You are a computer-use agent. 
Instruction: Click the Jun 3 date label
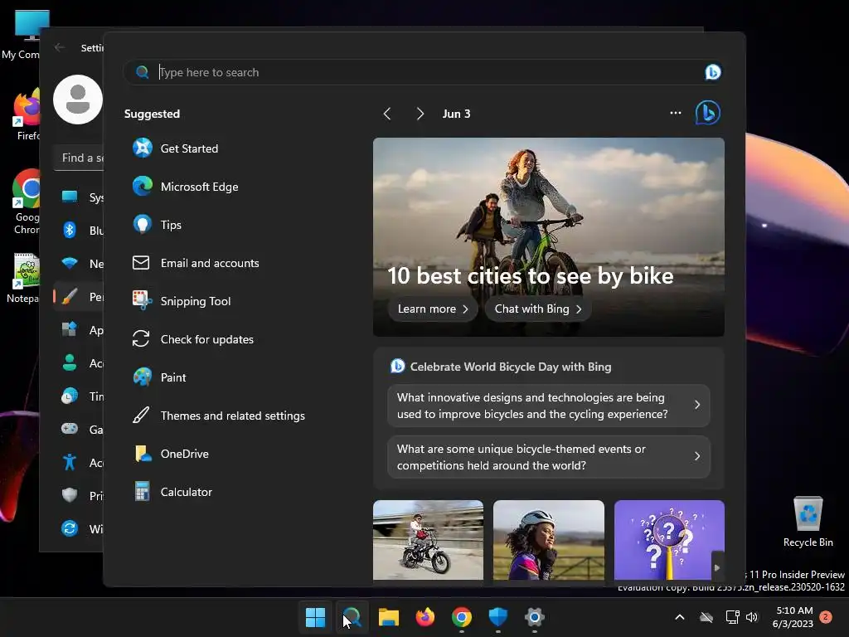pos(456,114)
